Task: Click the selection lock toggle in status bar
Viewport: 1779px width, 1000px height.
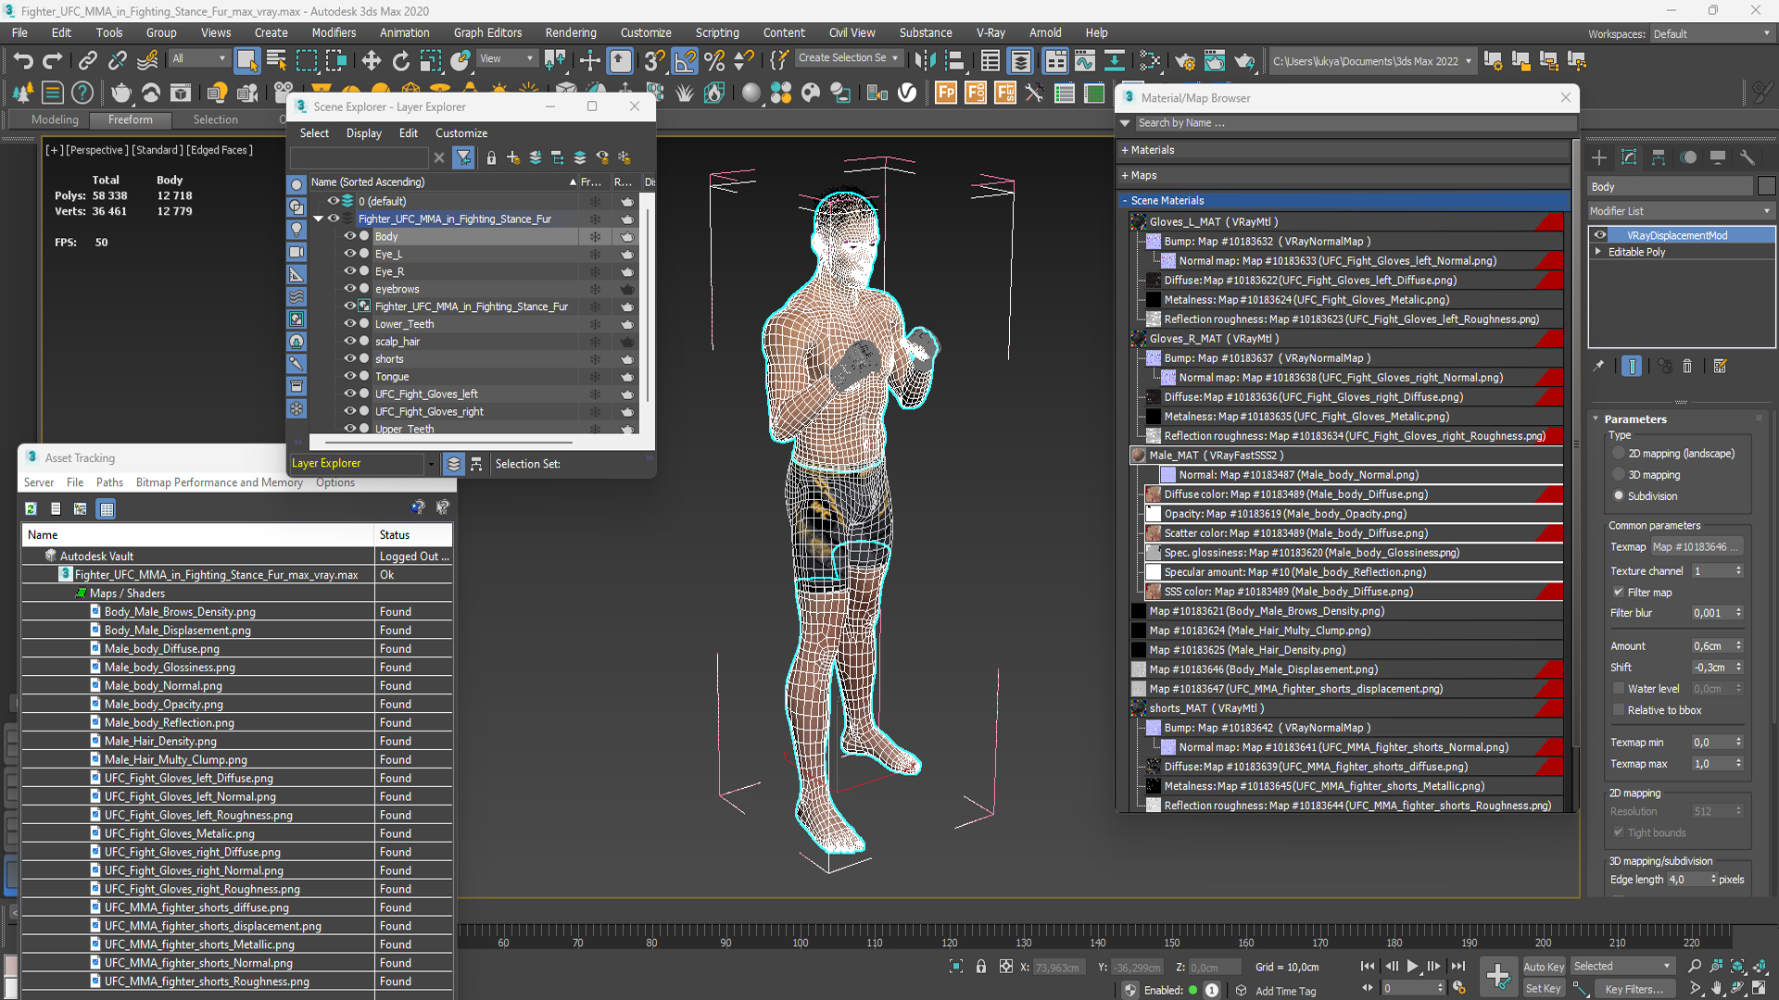Action: pos(981,967)
